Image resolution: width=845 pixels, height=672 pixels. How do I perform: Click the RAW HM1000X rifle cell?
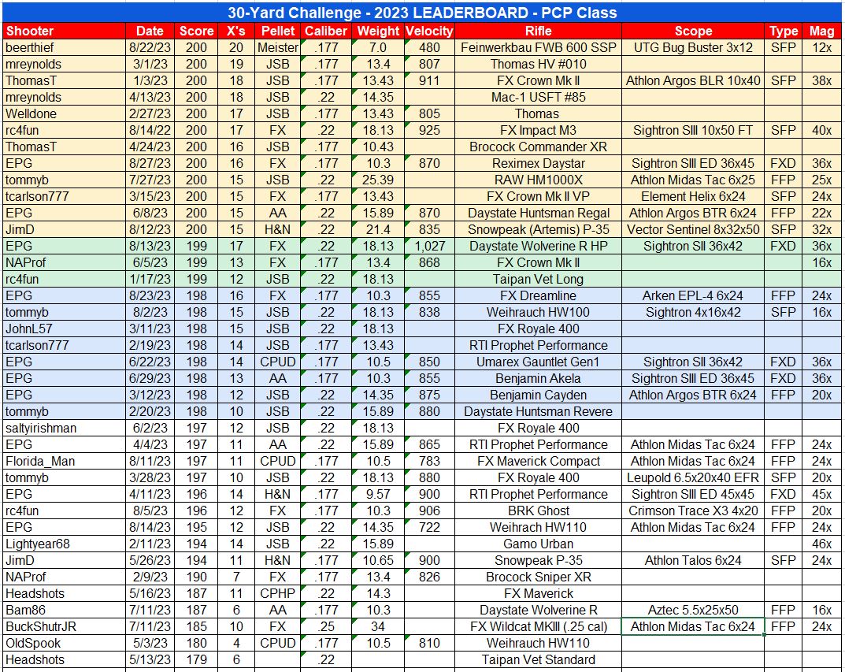click(538, 180)
